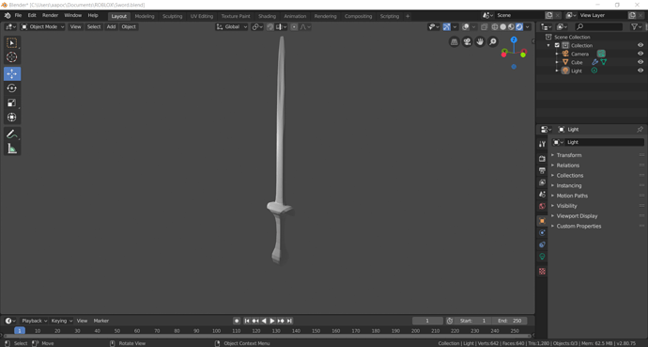
Task: Open the Texture properties checker tab
Action: 542,272
